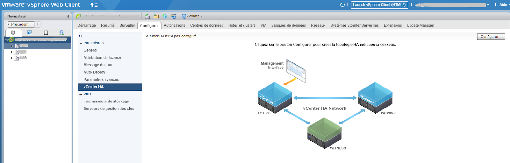Open the Réseaux tab
The width and height of the screenshot is (510, 163).
[318, 25]
